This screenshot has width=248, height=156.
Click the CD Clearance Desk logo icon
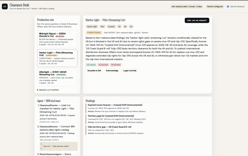5,6
